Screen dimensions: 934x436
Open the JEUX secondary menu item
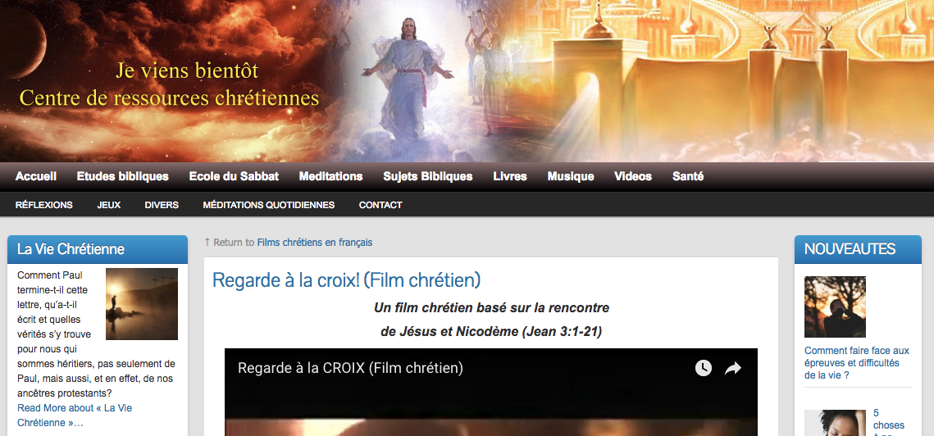tap(109, 205)
